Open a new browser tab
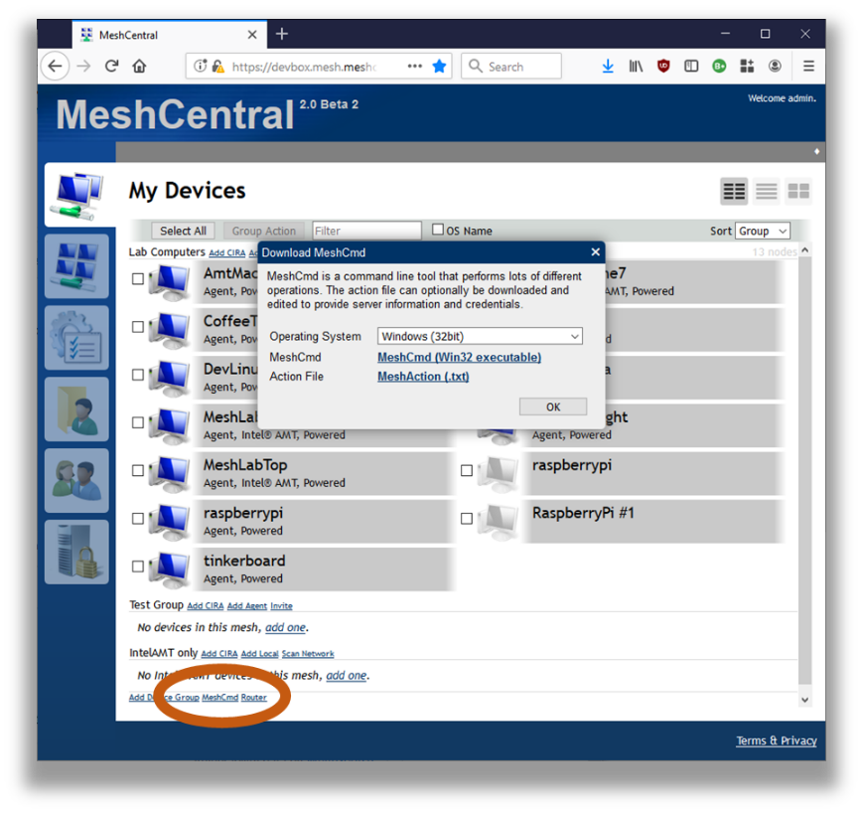The width and height of the screenshot is (863, 814). point(282,34)
